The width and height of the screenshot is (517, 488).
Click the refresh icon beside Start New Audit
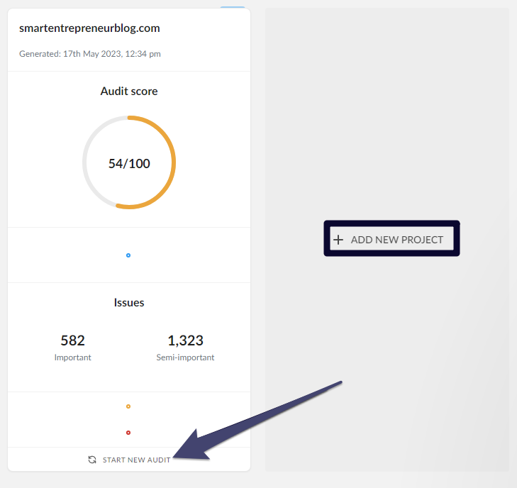click(x=92, y=460)
